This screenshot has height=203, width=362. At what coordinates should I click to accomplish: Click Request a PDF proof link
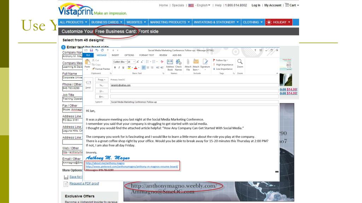click(x=84, y=183)
